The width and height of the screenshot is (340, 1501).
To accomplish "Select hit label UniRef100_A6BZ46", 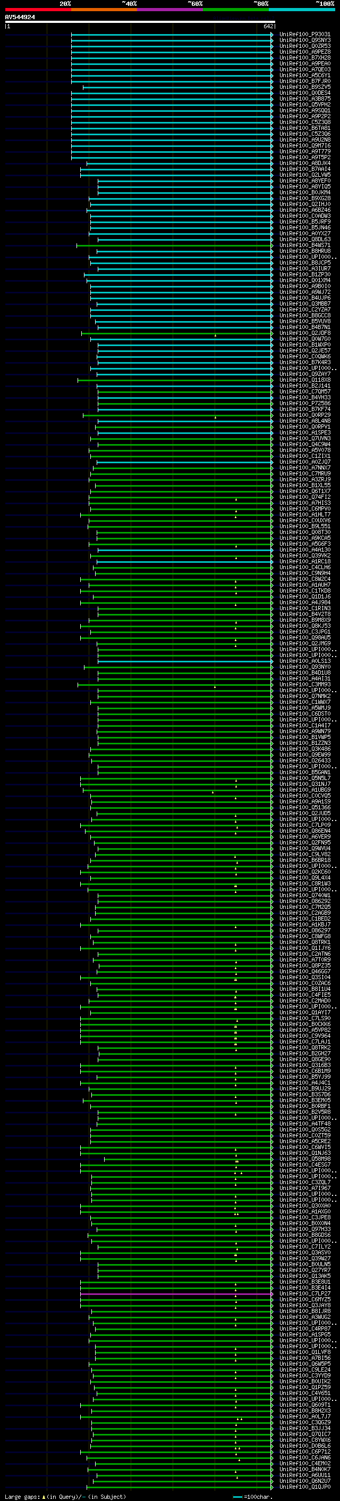I will (304, 210).
